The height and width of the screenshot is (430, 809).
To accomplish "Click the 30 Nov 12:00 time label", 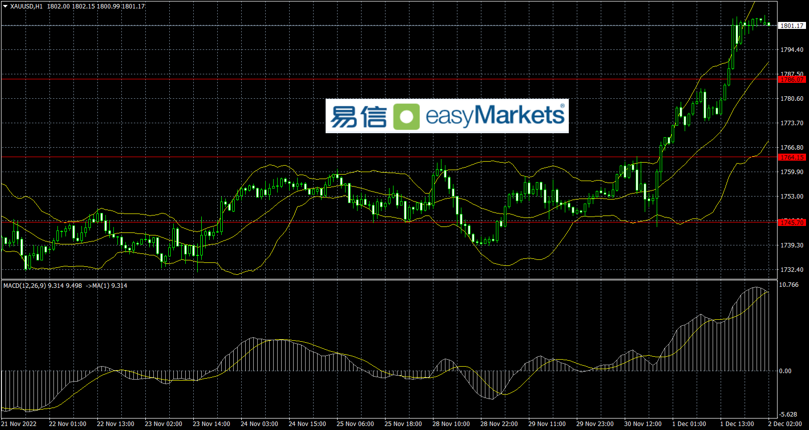I will pyautogui.click(x=643, y=424).
